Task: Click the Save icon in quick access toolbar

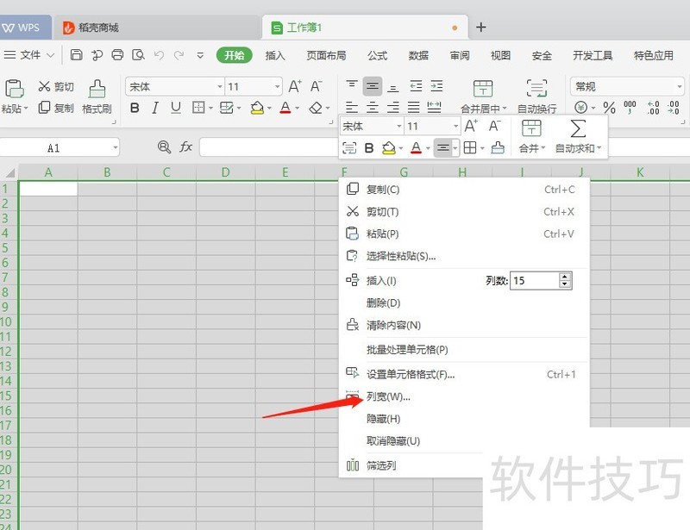Action: pyautogui.click(x=76, y=55)
